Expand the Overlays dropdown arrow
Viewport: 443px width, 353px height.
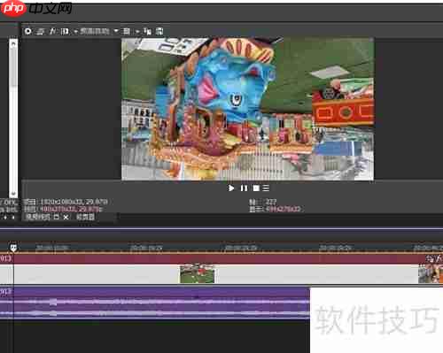(137, 31)
